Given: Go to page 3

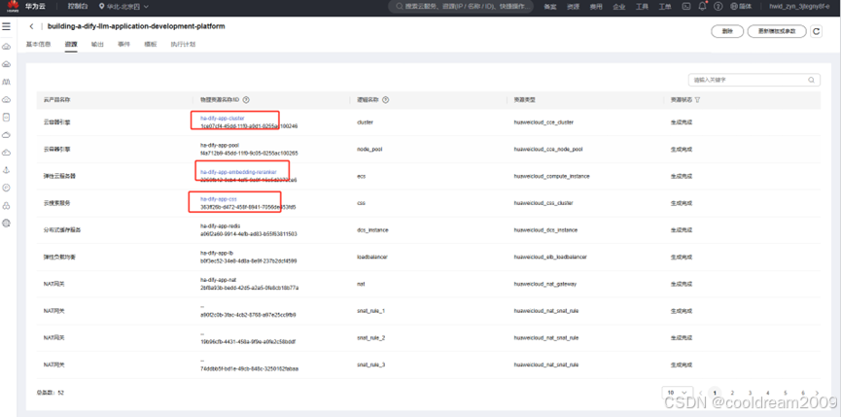Looking at the screenshot, I should (750, 393).
